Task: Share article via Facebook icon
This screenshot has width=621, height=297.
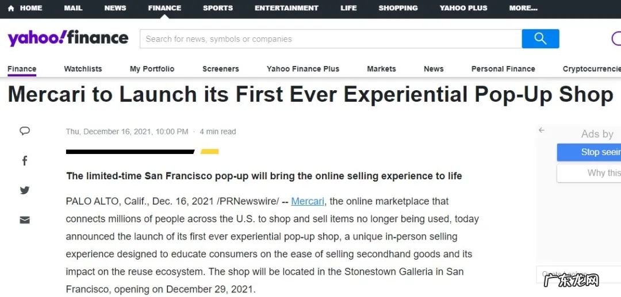Action: [x=25, y=161]
